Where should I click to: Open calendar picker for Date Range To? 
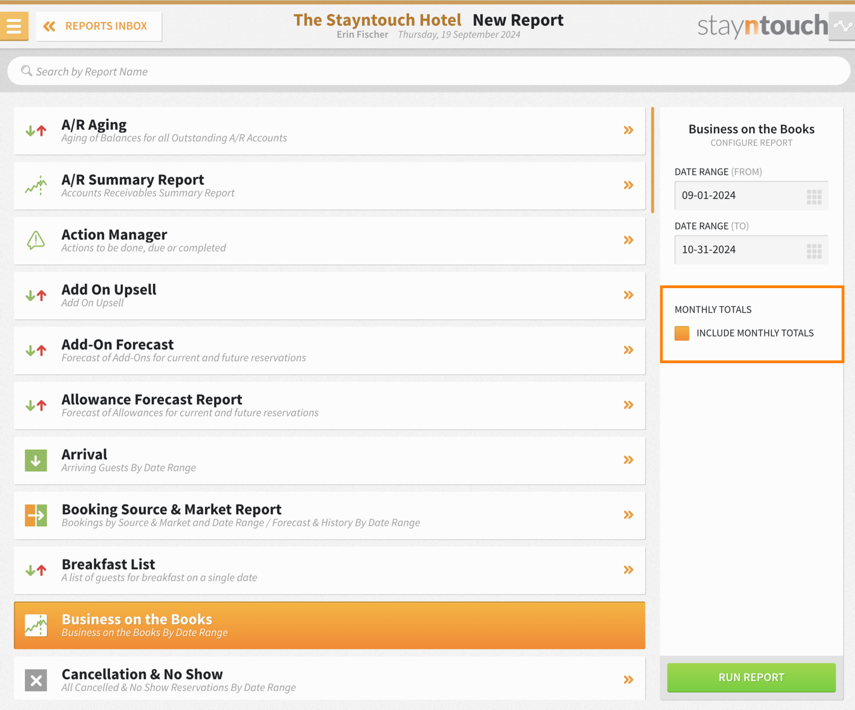click(x=814, y=251)
